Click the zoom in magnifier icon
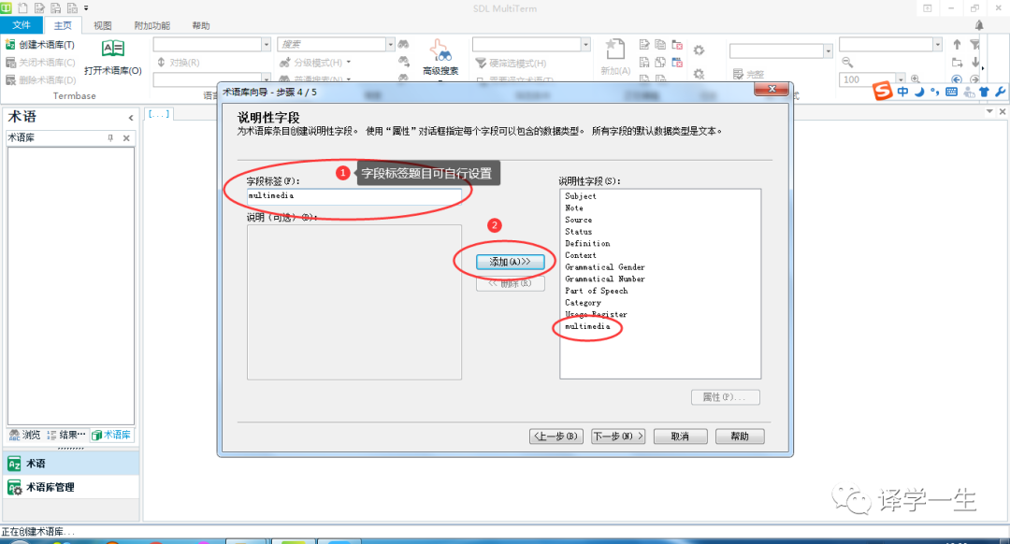 point(916,79)
